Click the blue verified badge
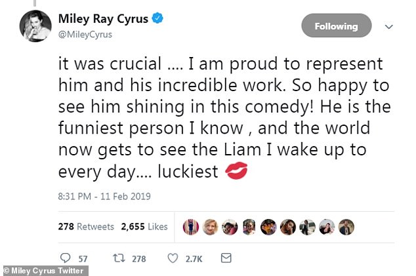This screenshot has width=416, height=276. [x=157, y=18]
